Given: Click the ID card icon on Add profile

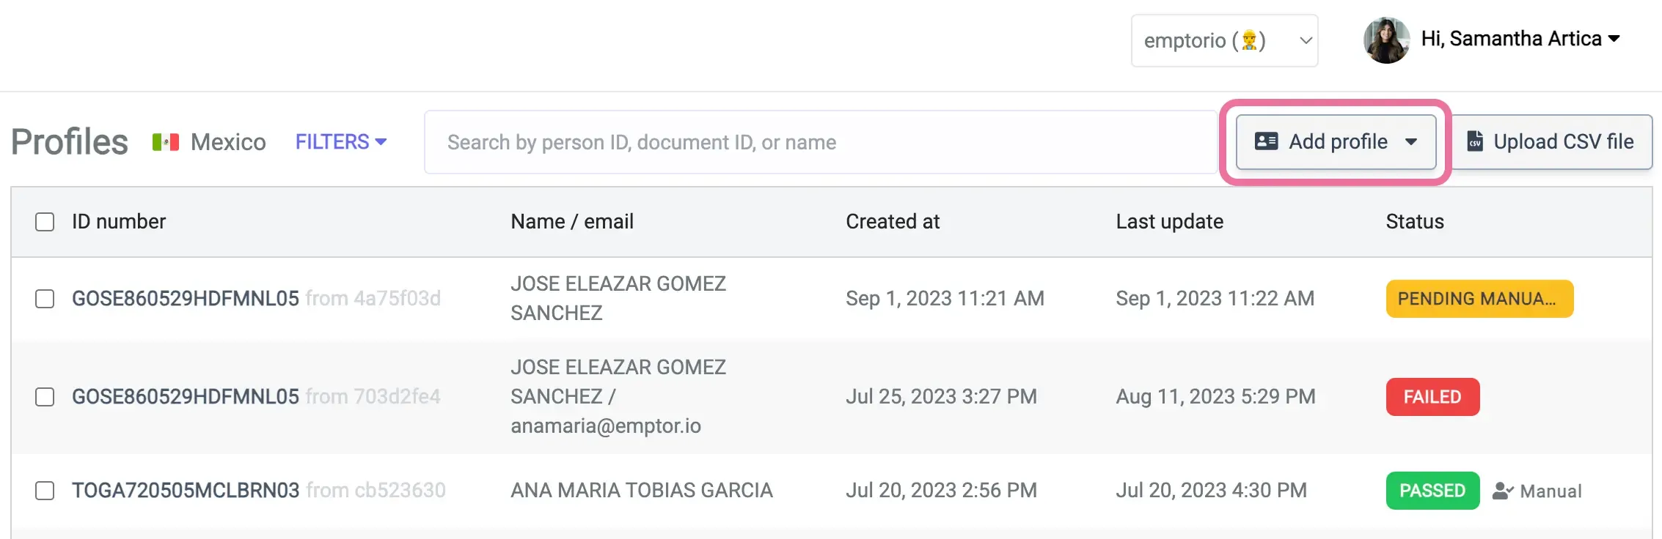Looking at the screenshot, I should [1266, 141].
